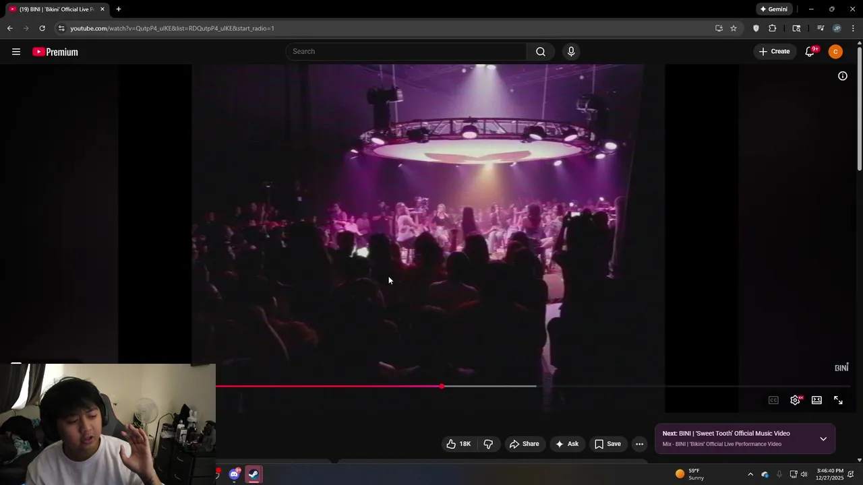
Task: Open YouTube notifications bell
Action: click(x=810, y=52)
